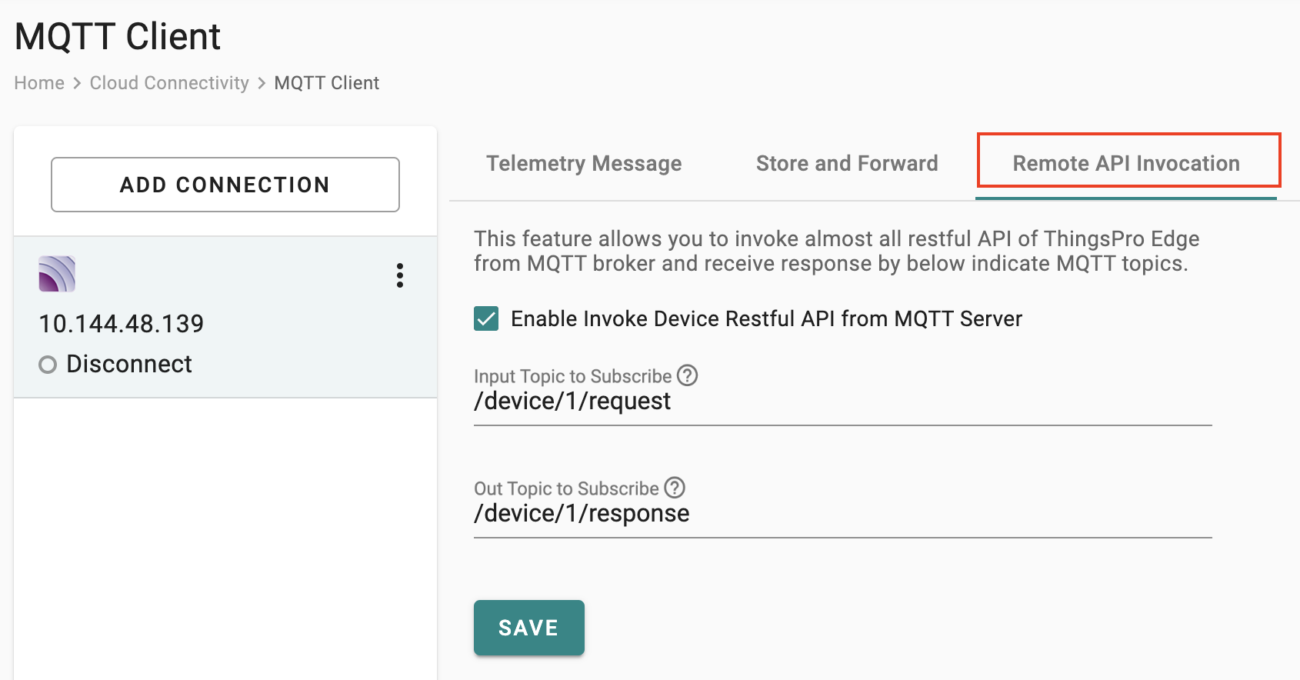Viewport: 1300px width, 680px height.
Task: Uncheck Enable Invoke Device Restful API checkbox
Action: point(486,318)
